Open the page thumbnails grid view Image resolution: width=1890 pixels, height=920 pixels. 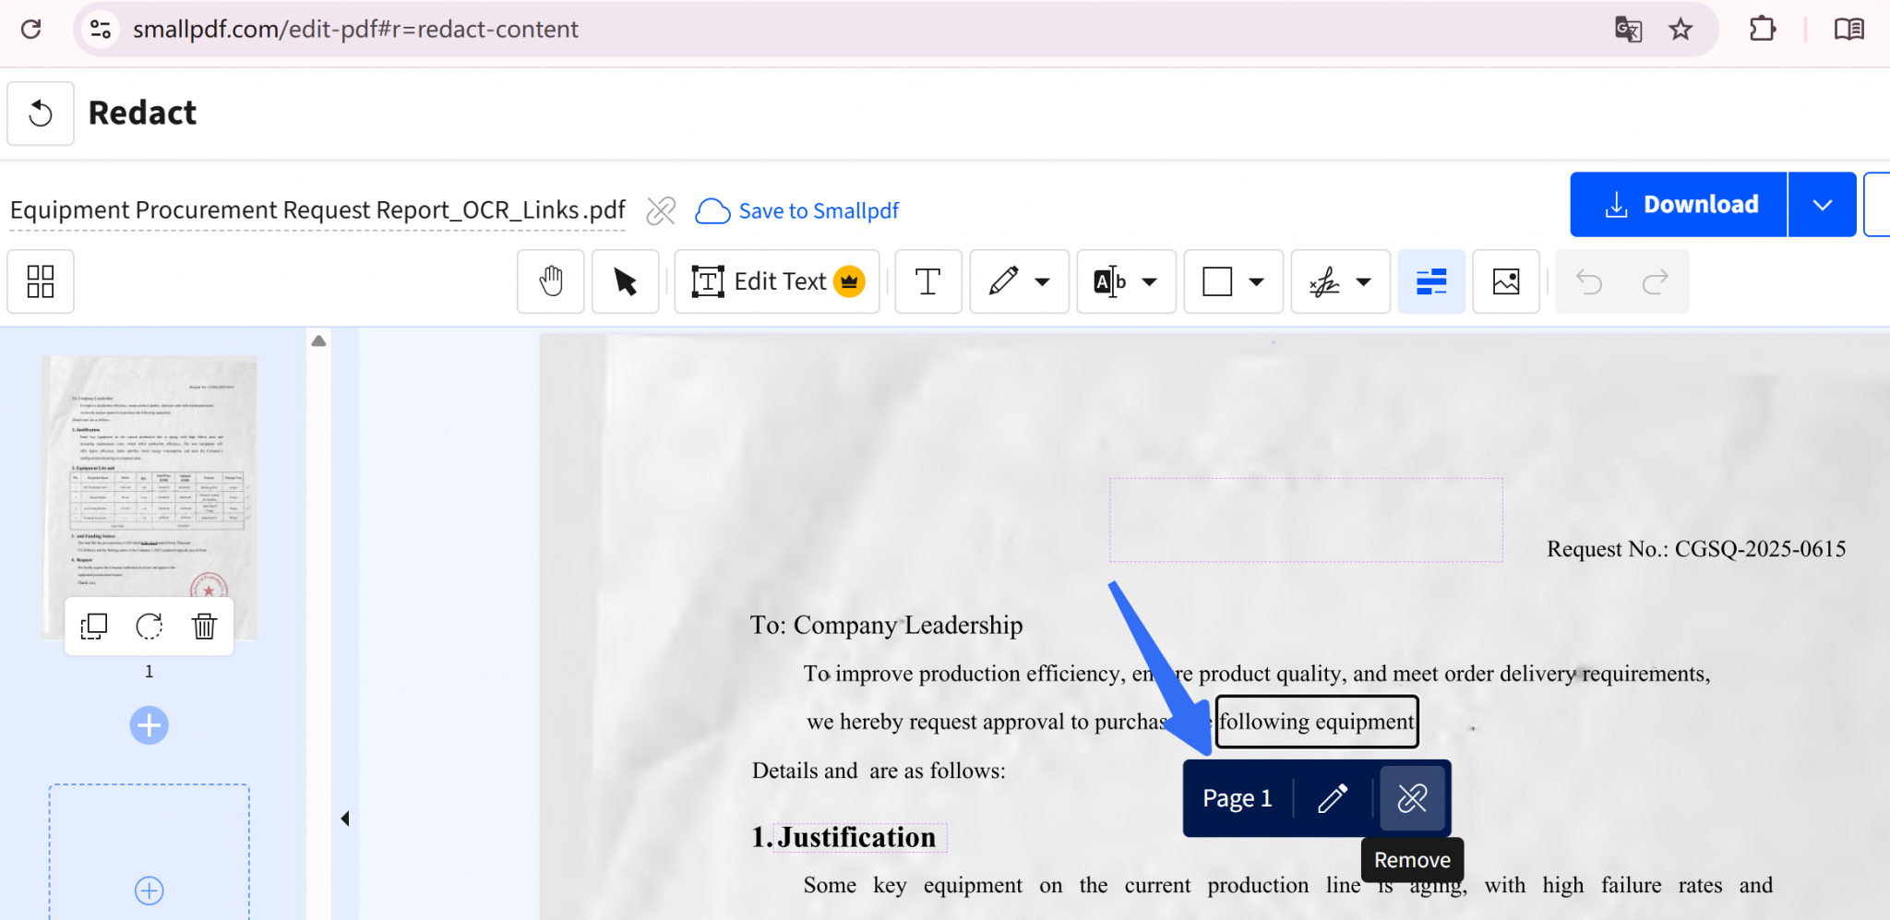(41, 281)
